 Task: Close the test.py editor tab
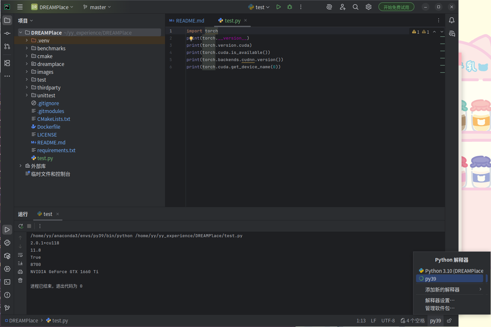click(x=245, y=20)
